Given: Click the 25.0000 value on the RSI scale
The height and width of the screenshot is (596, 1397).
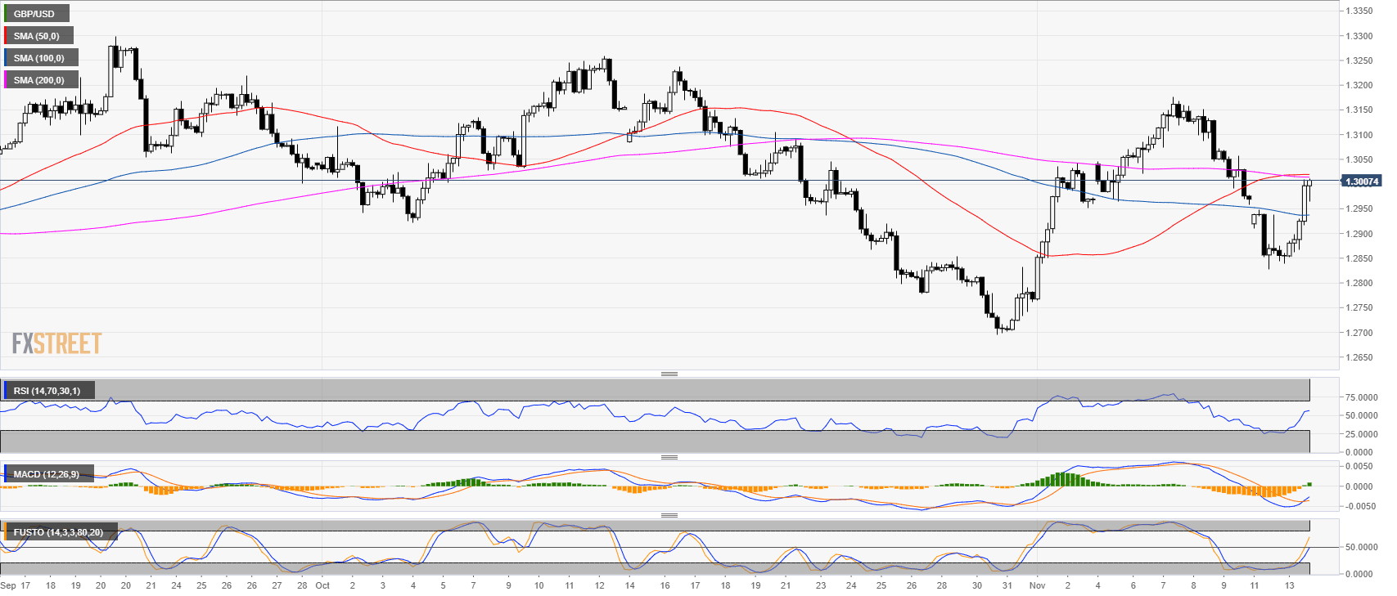Looking at the screenshot, I should point(1361,434).
